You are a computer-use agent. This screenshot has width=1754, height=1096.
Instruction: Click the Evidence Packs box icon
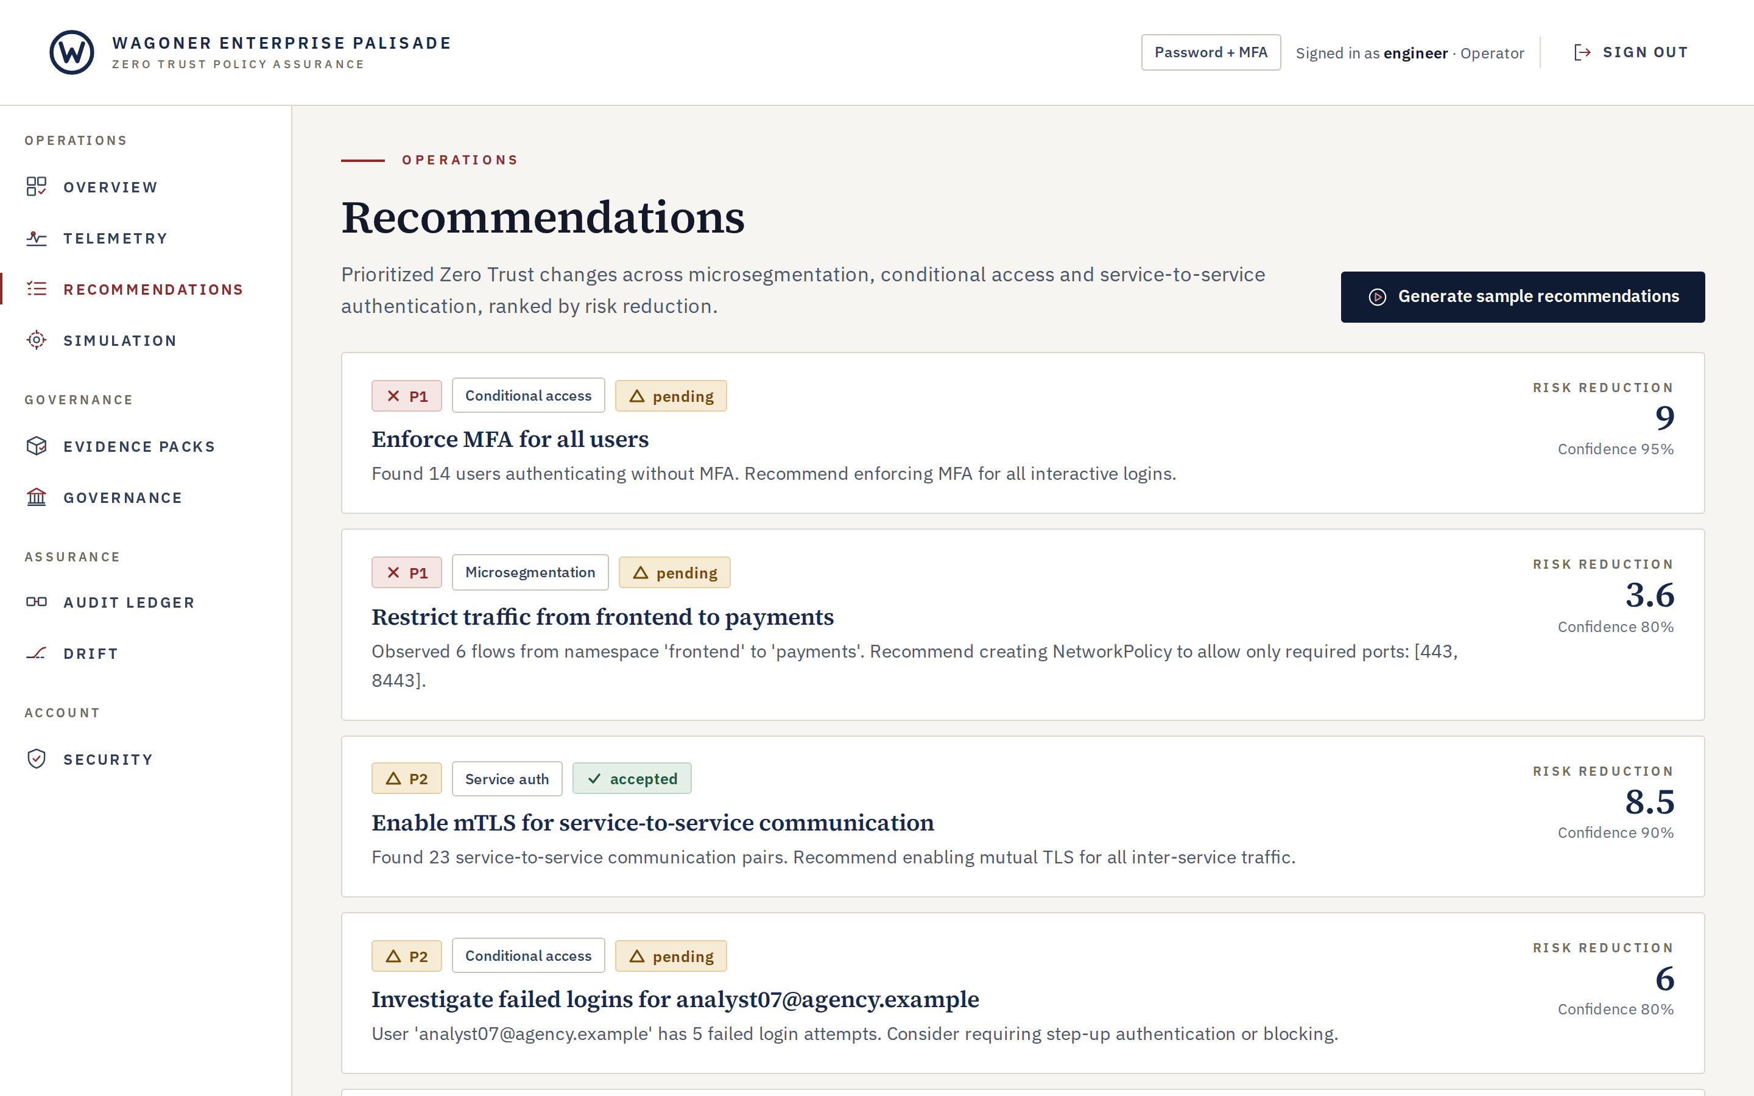[37, 446]
